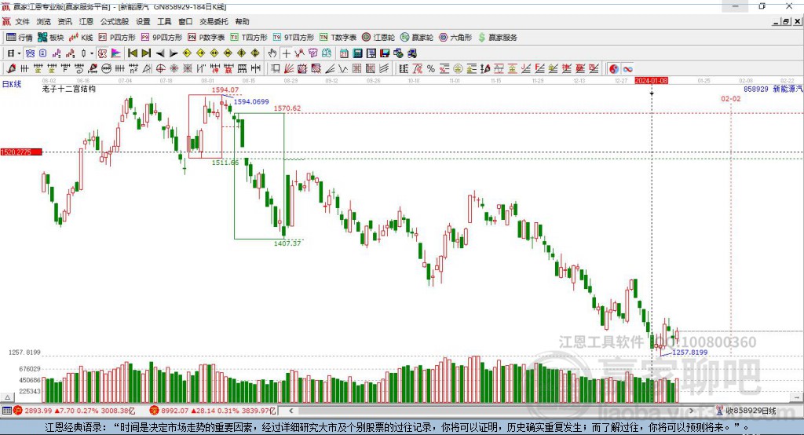
Task: Click the 1257.8199 blue low annotation
Action: click(x=689, y=353)
